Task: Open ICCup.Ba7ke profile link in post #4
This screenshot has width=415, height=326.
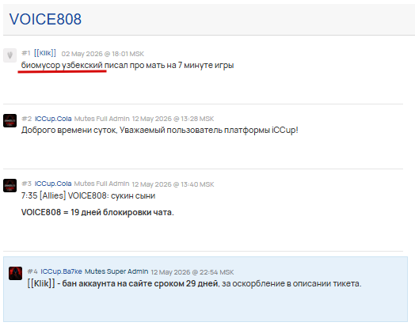Action: 61,271
